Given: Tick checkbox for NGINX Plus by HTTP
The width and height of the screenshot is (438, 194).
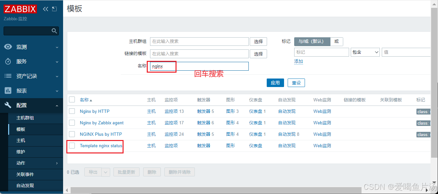Looking at the screenshot, I should [72, 134].
